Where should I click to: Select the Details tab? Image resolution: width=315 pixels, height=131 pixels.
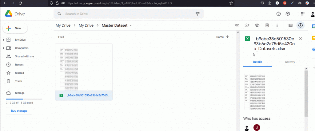pos(257,62)
